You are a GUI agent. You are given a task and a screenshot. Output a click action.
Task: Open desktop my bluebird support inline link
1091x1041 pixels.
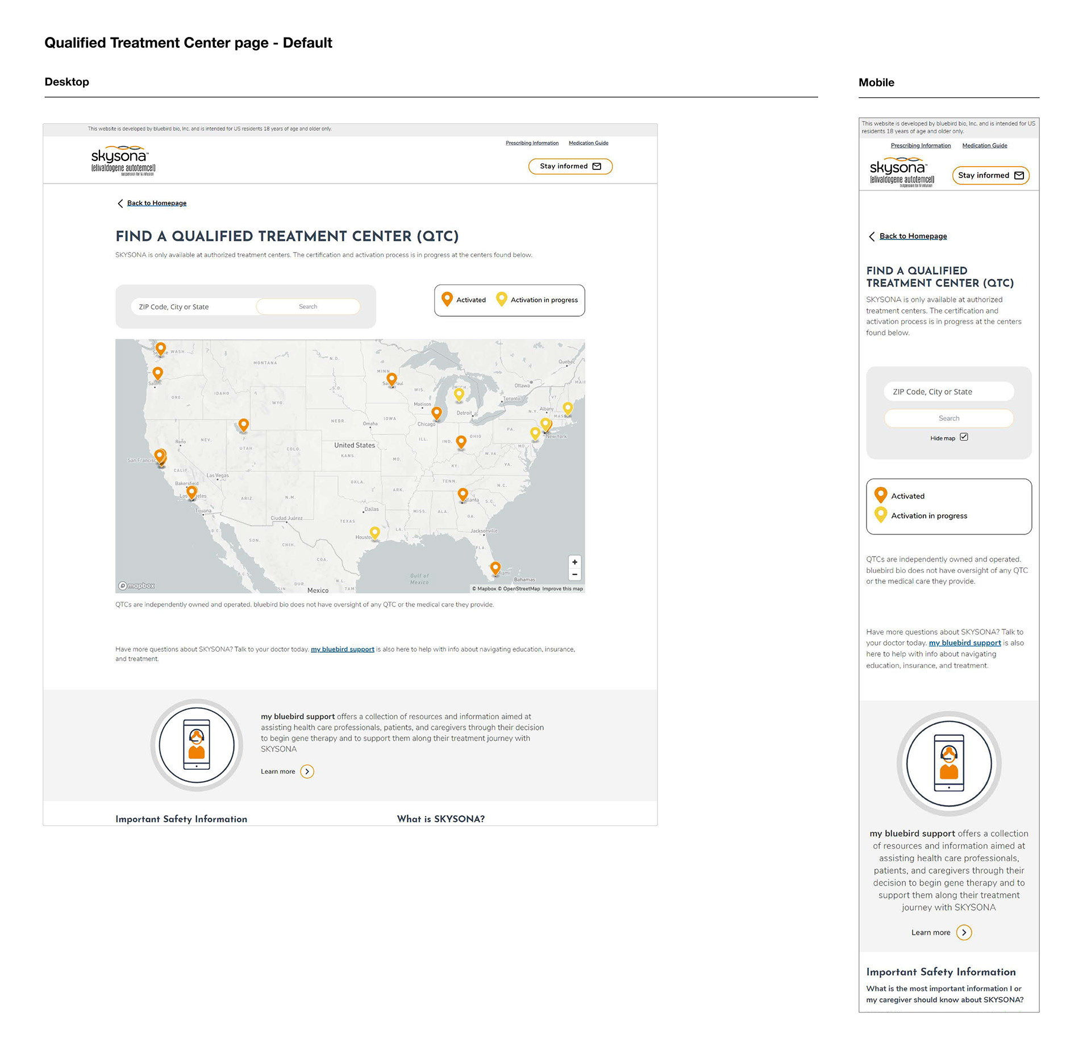[x=343, y=649]
